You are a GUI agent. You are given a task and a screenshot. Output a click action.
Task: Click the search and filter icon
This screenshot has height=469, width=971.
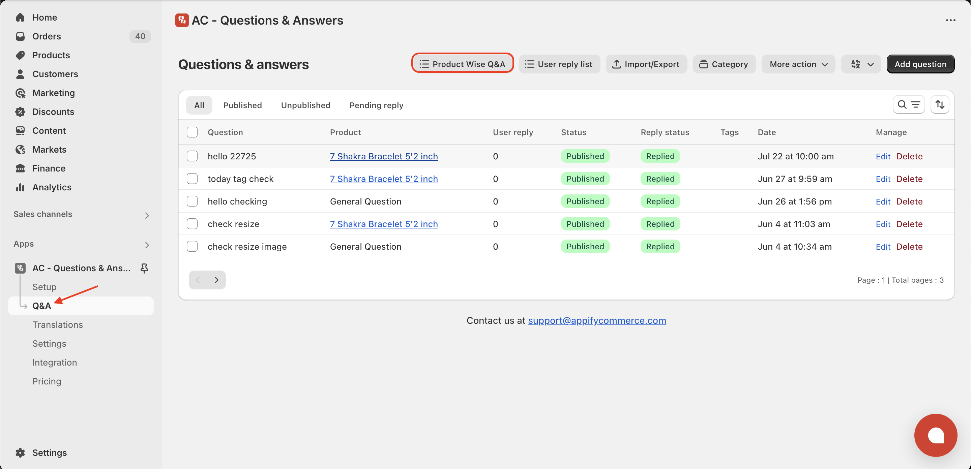(908, 105)
